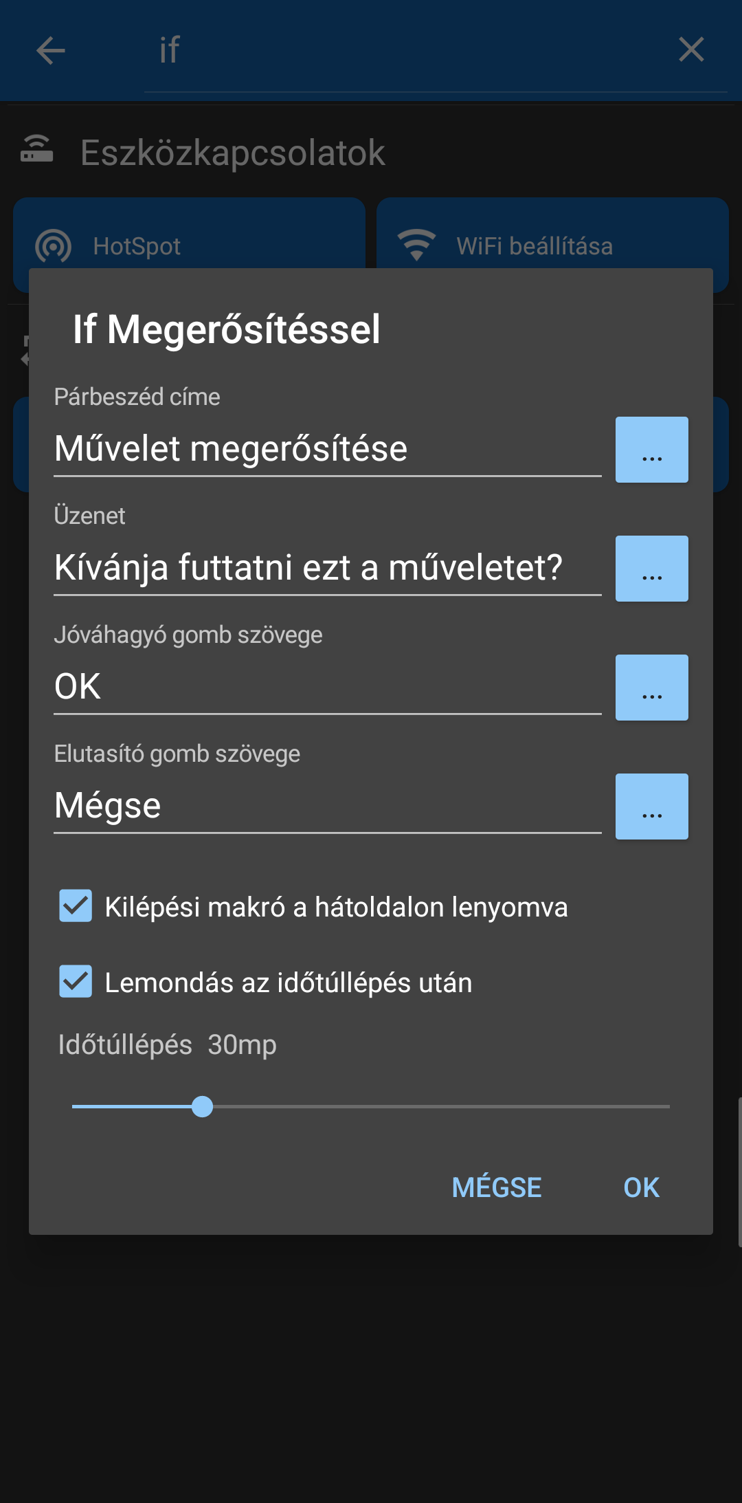Open the variable picker for Üzenet field
This screenshot has height=1503, width=742.
point(651,569)
